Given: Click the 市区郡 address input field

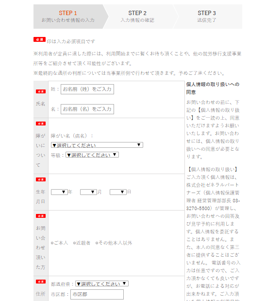Looking at the screenshot, I should (x=97, y=294).
